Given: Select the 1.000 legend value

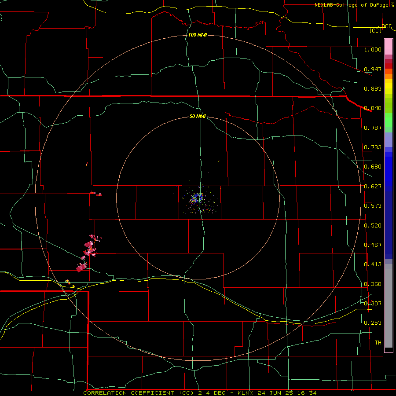Looking at the screenshot, I should [373, 49].
